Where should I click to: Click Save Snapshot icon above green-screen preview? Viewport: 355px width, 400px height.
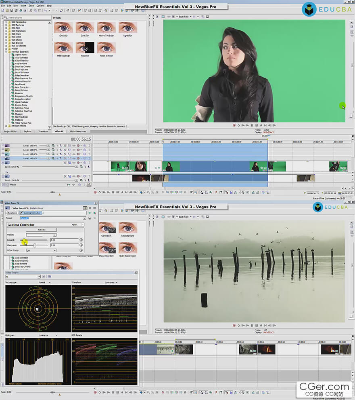coord(207,17)
